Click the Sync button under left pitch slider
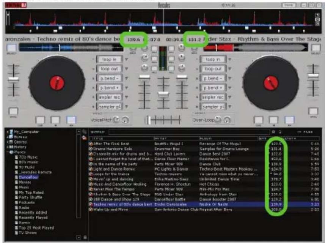The image size is (325, 243). click(13, 111)
